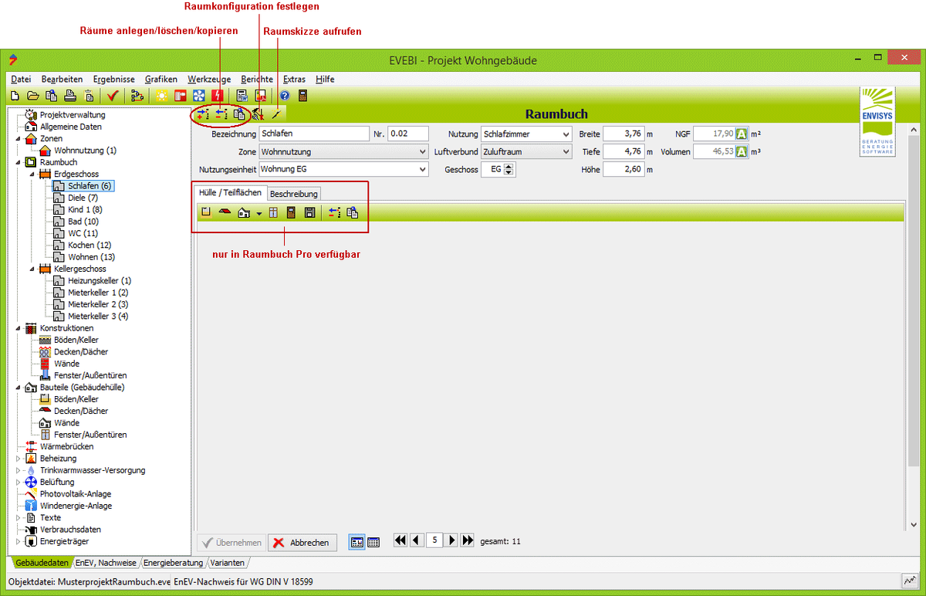Click the delete room icon with minus sign

click(x=221, y=113)
